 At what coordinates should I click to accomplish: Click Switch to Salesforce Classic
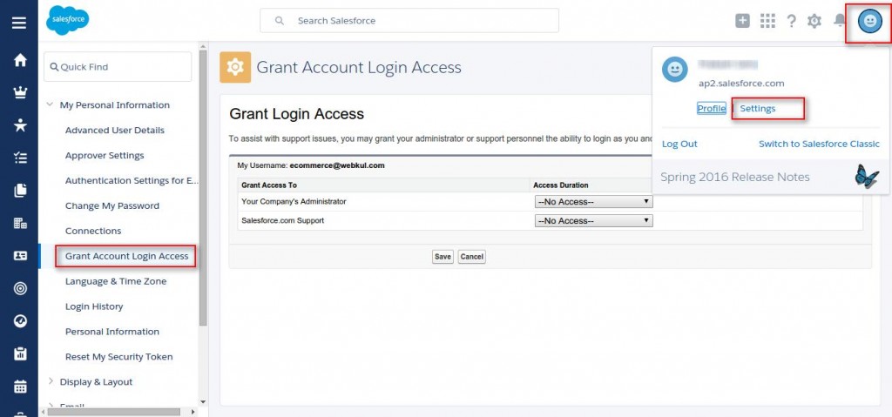819,144
